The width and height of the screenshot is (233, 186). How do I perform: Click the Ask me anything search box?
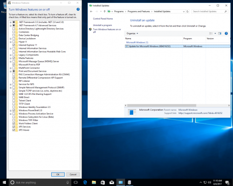[40, 182]
